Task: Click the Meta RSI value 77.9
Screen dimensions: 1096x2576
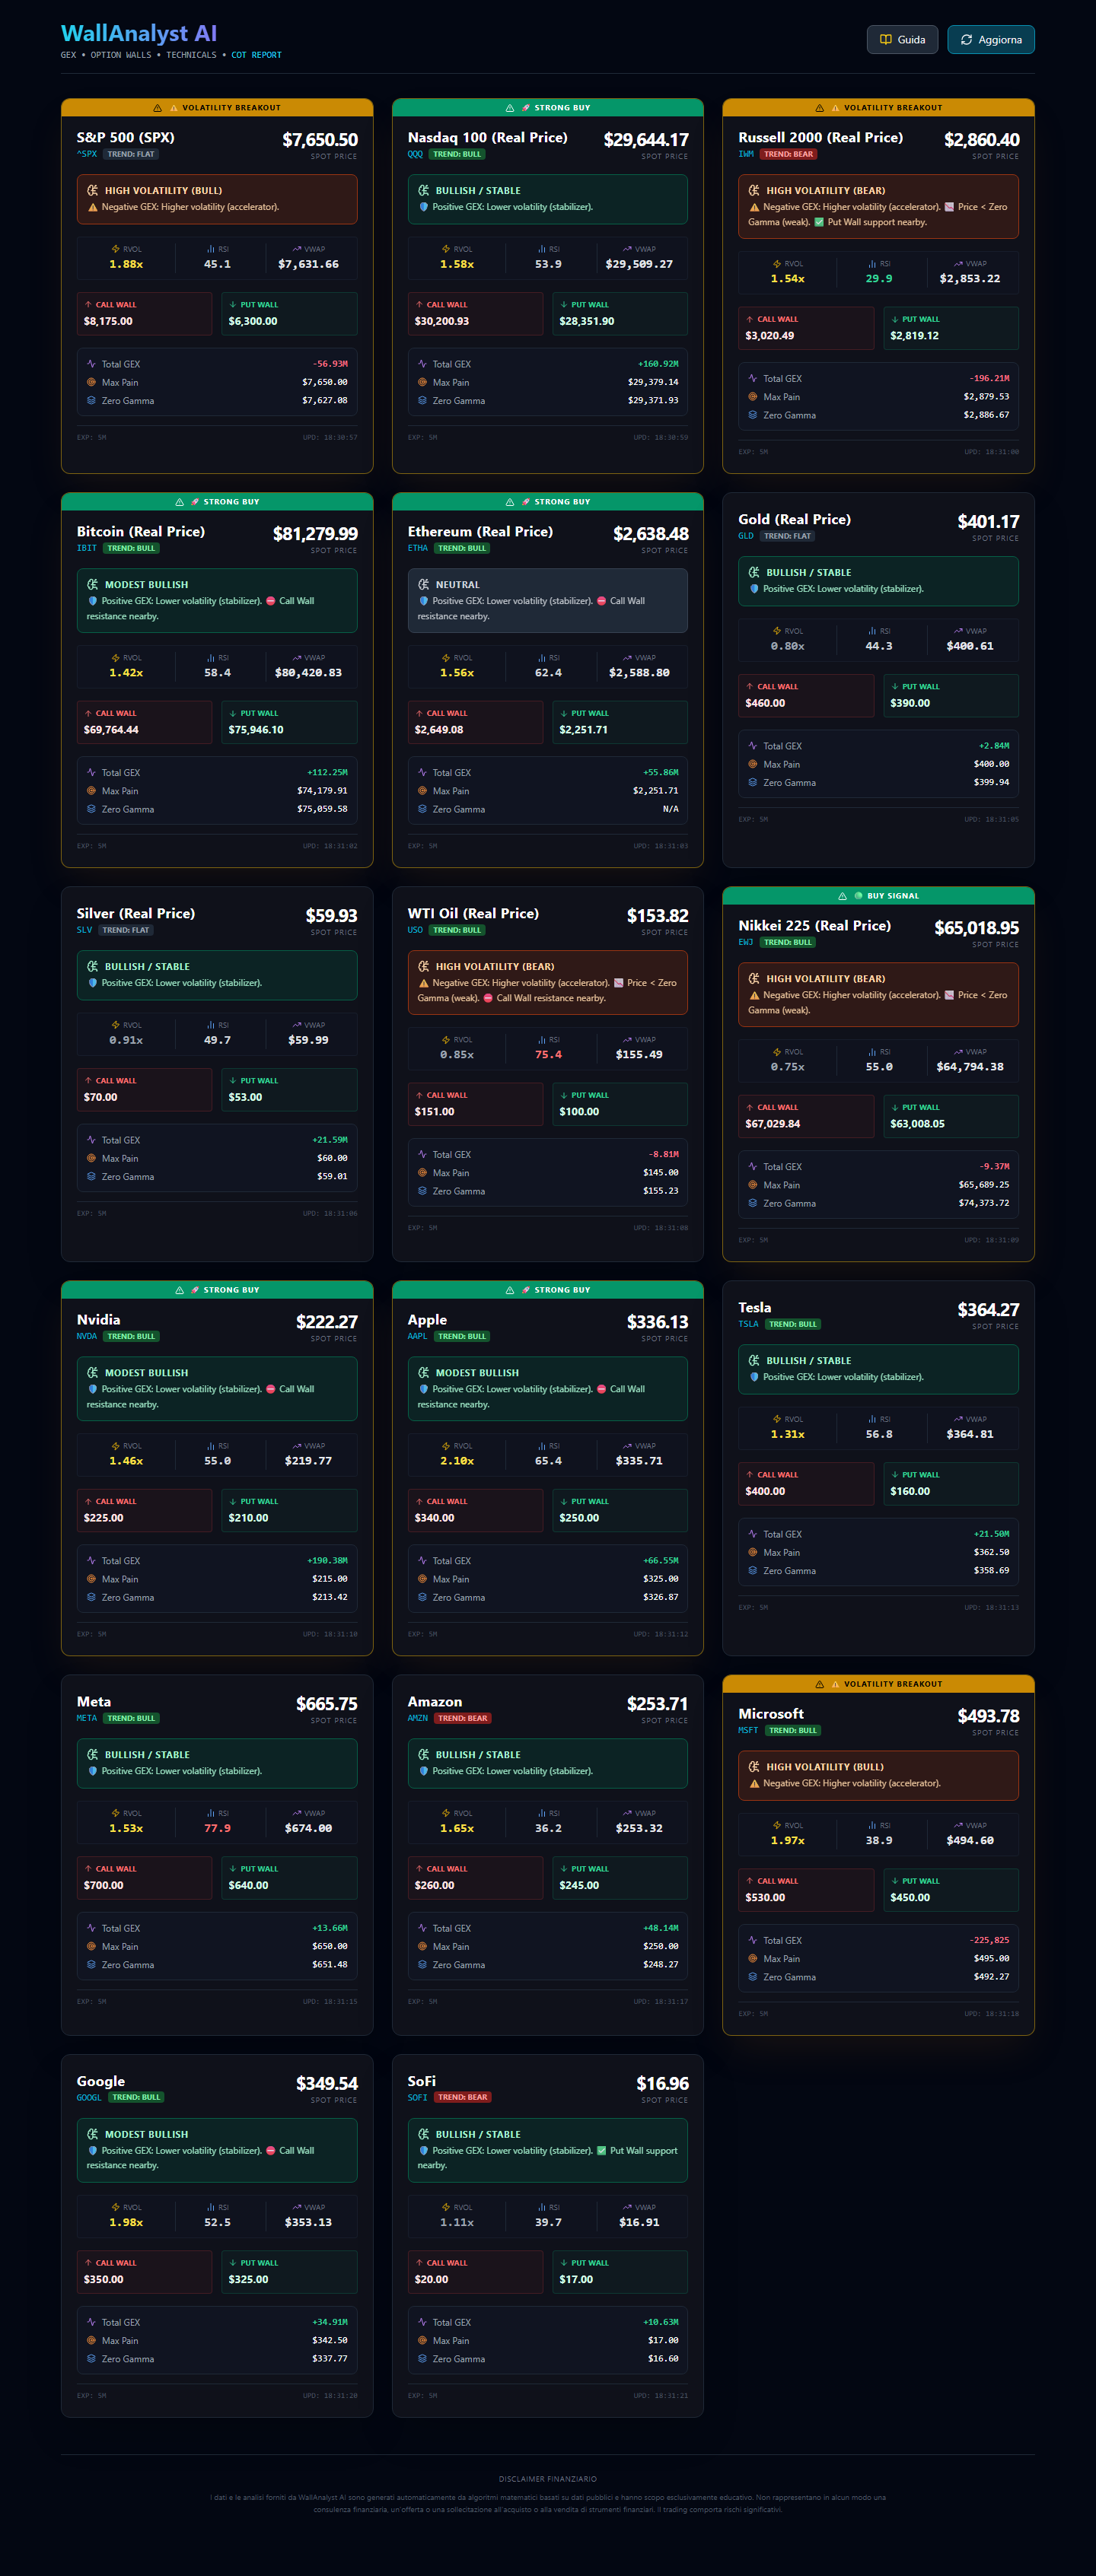Action: (x=217, y=1828)
